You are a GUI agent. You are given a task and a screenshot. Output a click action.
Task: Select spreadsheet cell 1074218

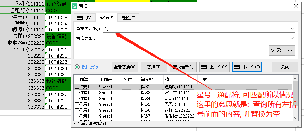(x=58, y=17)
